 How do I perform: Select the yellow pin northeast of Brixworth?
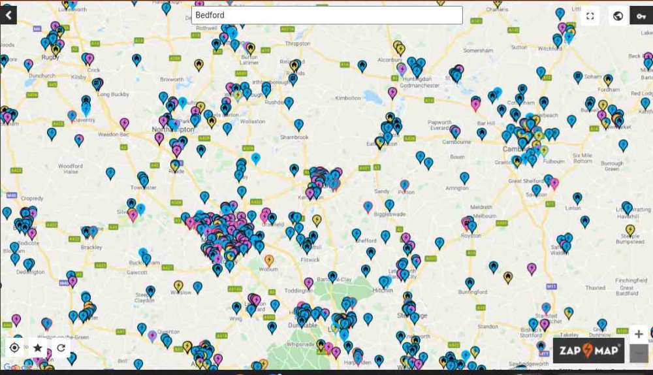tap(199, 65)
